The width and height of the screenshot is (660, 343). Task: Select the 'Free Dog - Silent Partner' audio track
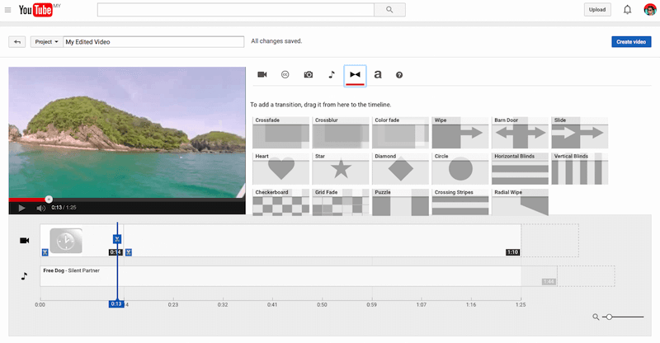coord(280,276)
